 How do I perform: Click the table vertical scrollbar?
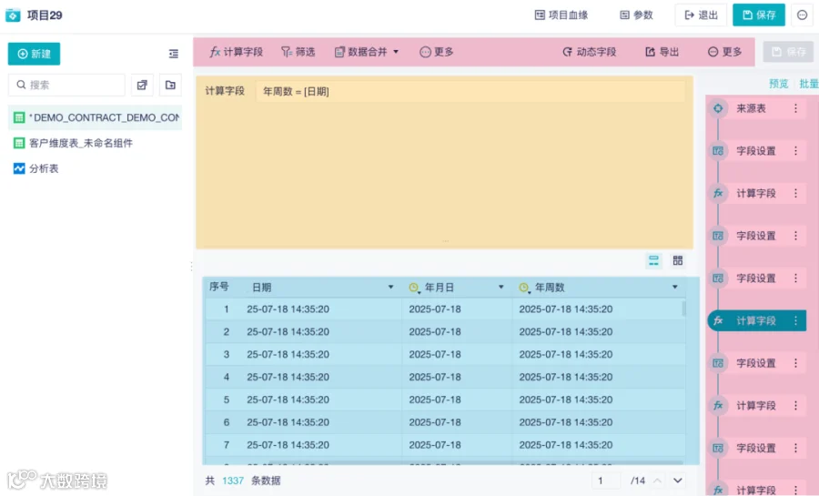click(x=683, y=309)
